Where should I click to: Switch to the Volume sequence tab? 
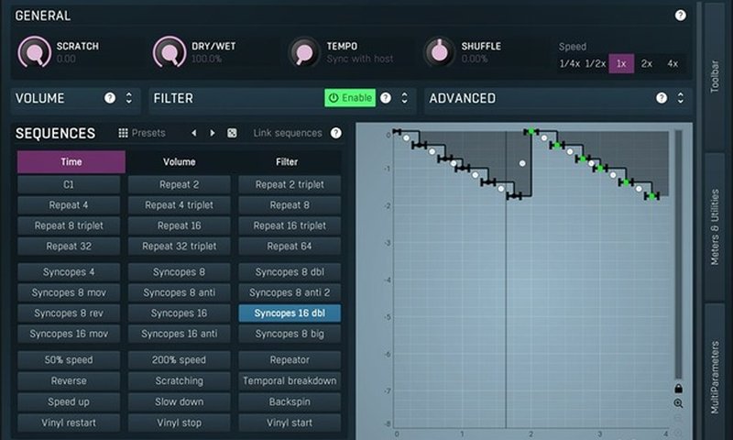pos(180,162)
